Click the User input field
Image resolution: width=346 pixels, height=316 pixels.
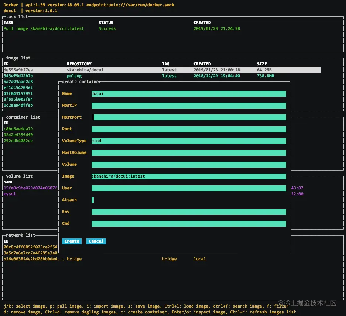coord(189,188)
